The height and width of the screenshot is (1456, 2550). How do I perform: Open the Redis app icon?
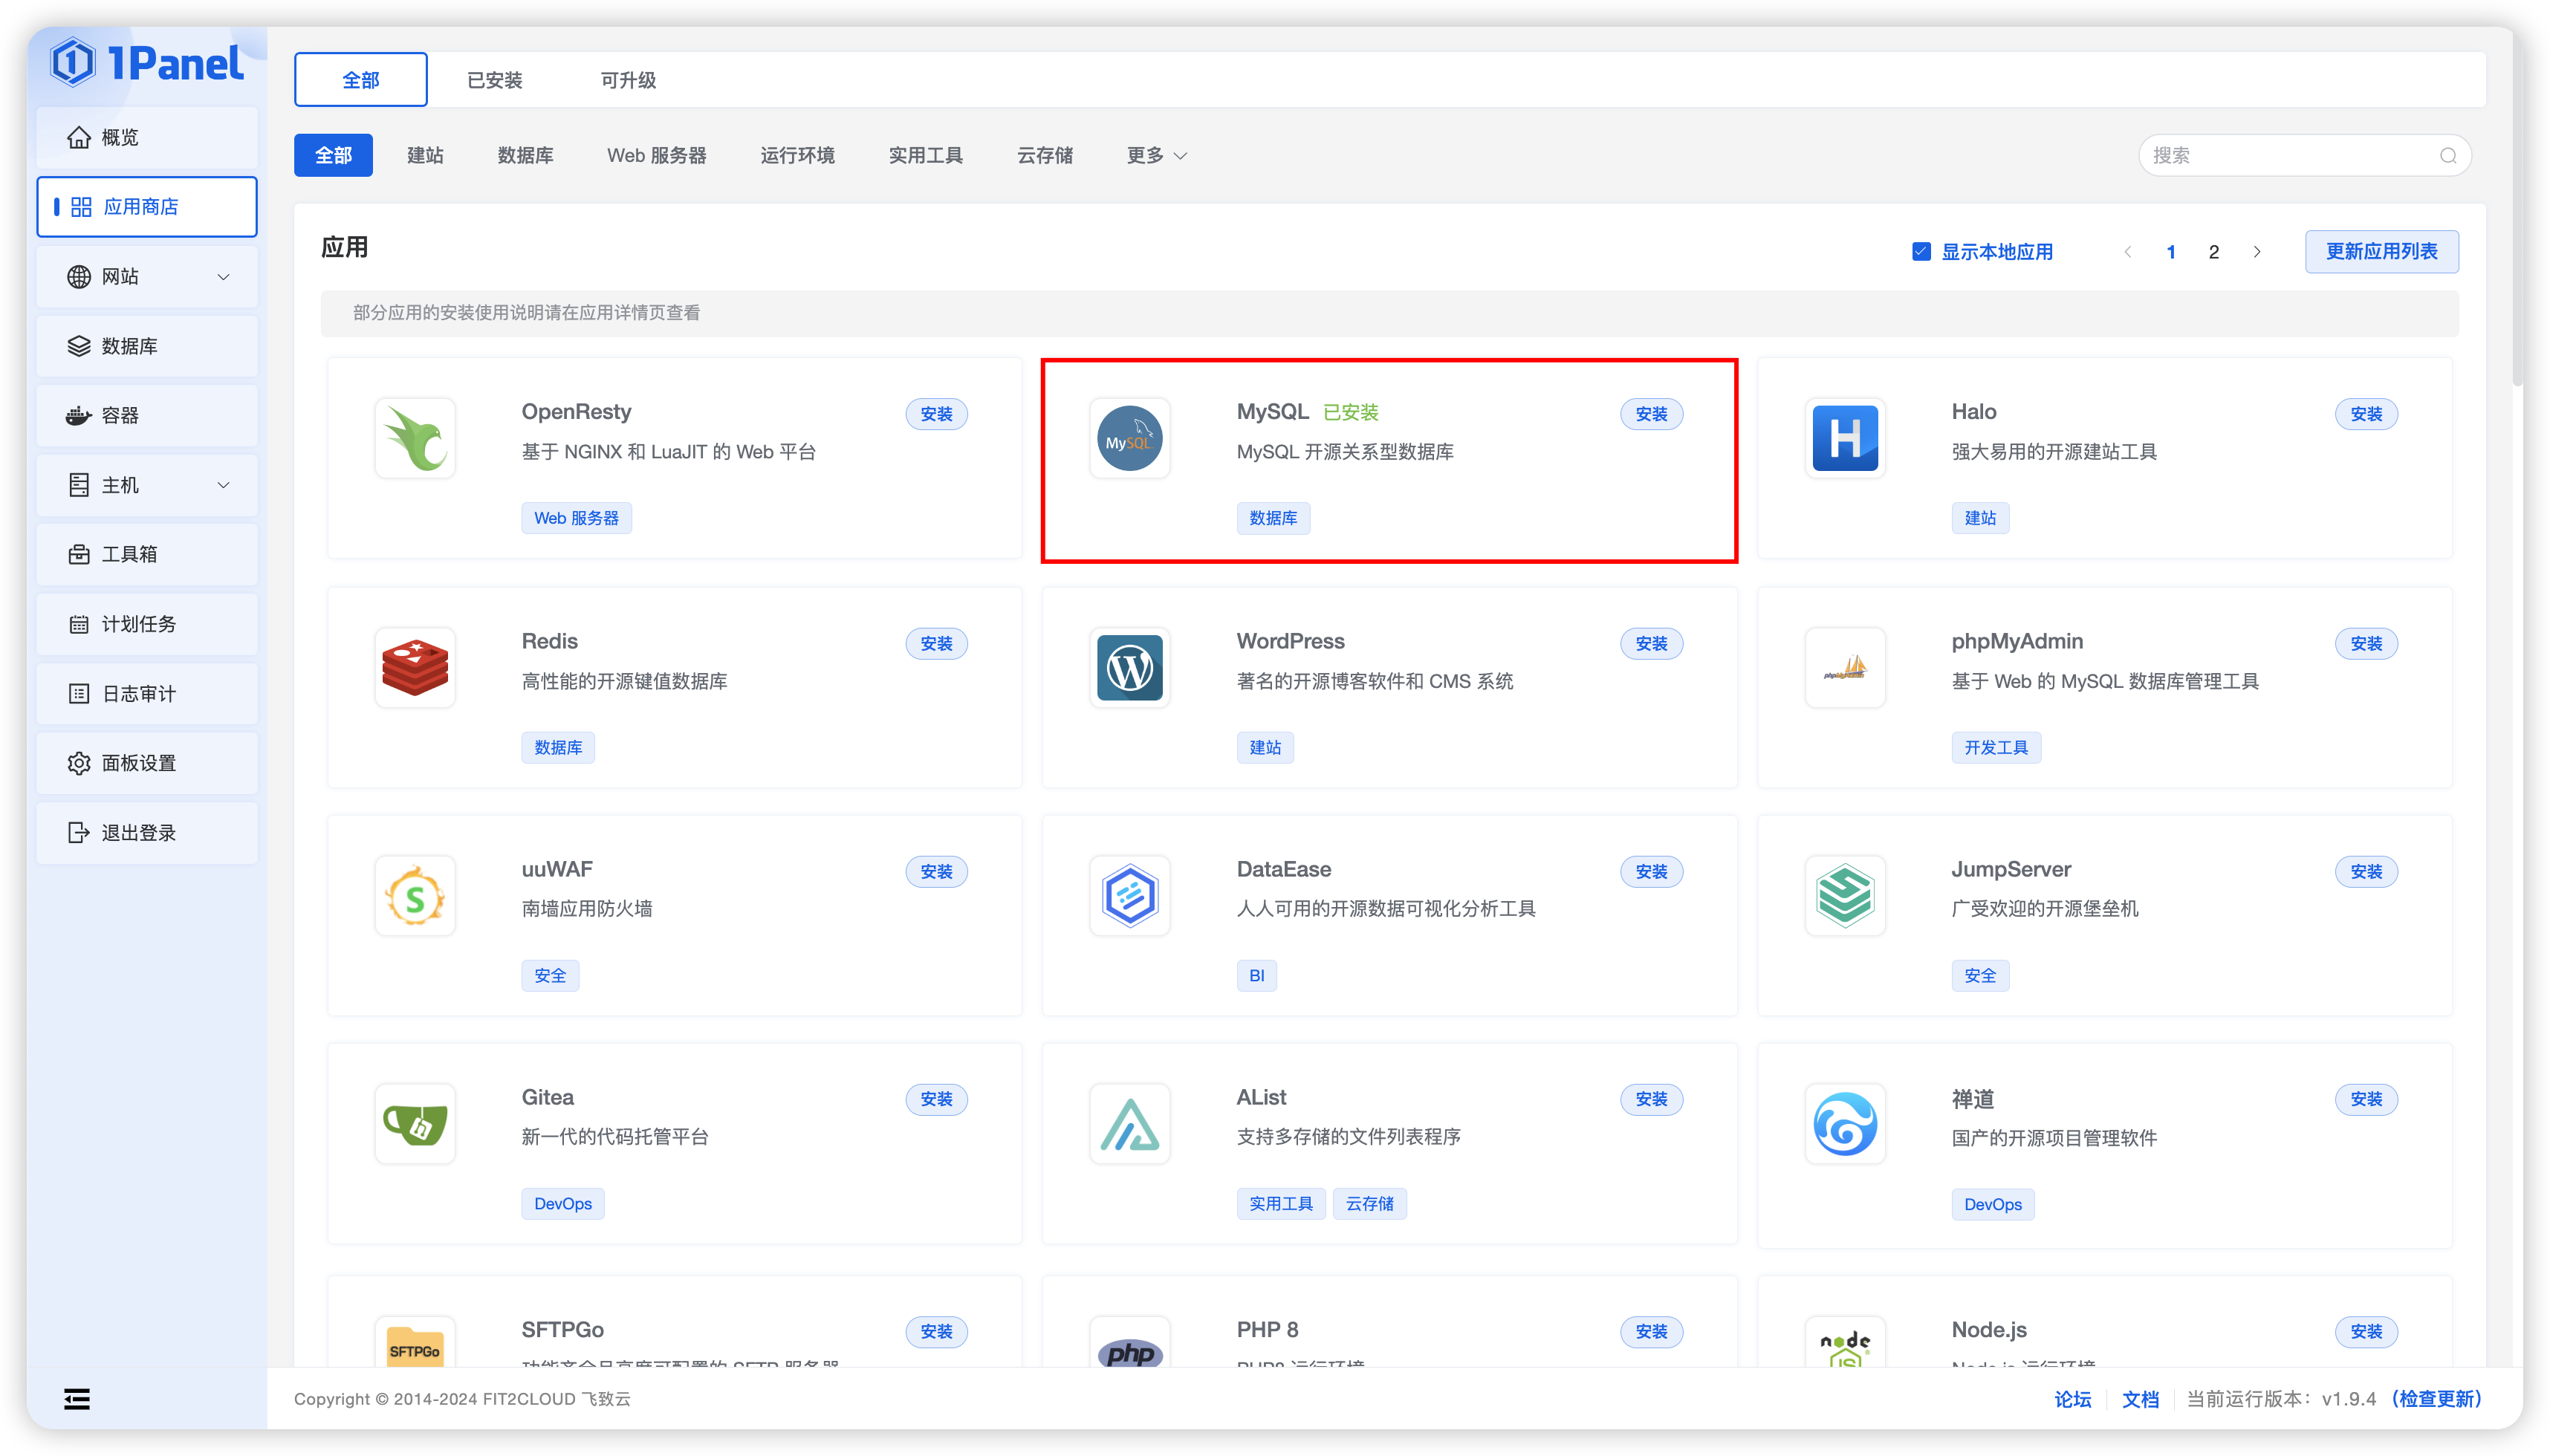coord(415,667)
